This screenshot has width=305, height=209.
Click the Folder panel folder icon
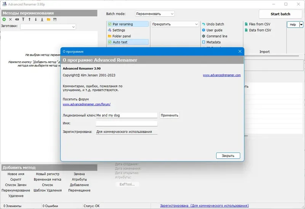pyautogui.click(x=110, y=36)
